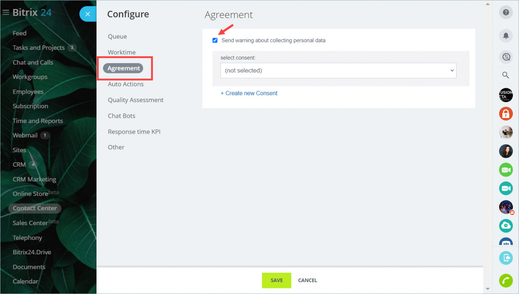Screen dimensions: 519x294
Task: Open the mobile phone chat icon
Action: click(506, 258)
